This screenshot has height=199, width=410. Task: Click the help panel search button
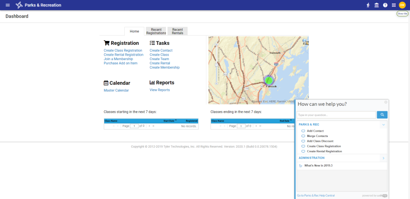tap(382, 115)
